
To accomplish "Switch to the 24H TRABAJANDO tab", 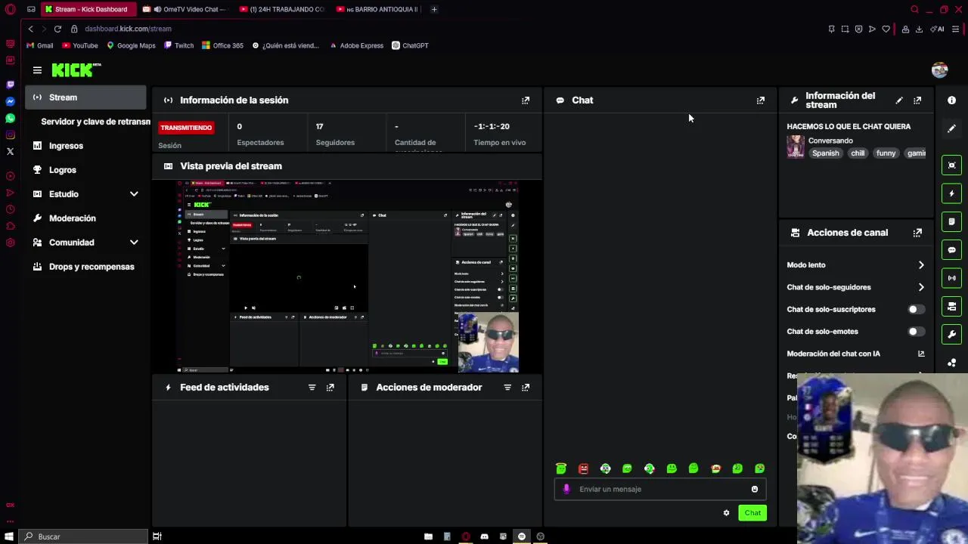I will pos(281,9).
